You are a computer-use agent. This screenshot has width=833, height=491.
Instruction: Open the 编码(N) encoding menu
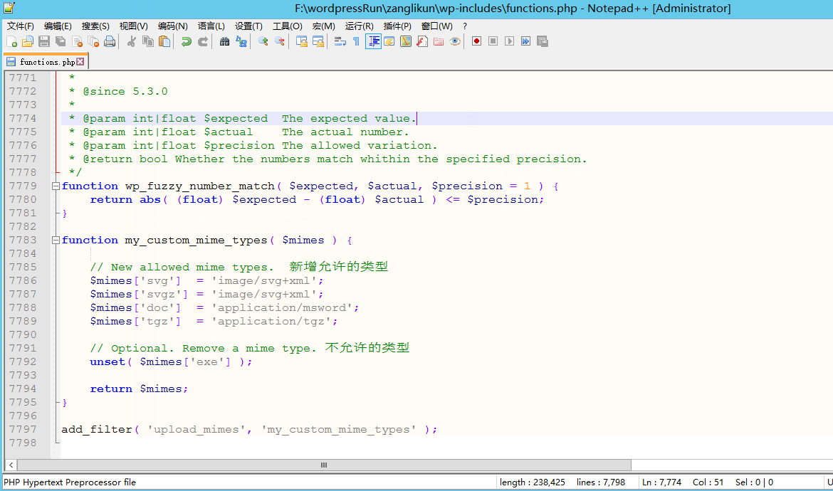[172, 26]
